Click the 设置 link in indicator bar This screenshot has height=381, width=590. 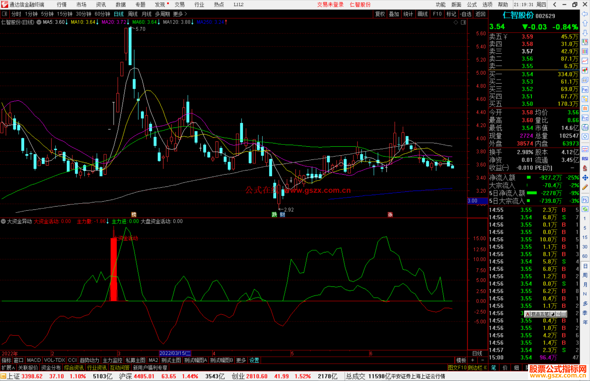pos(254,360)
